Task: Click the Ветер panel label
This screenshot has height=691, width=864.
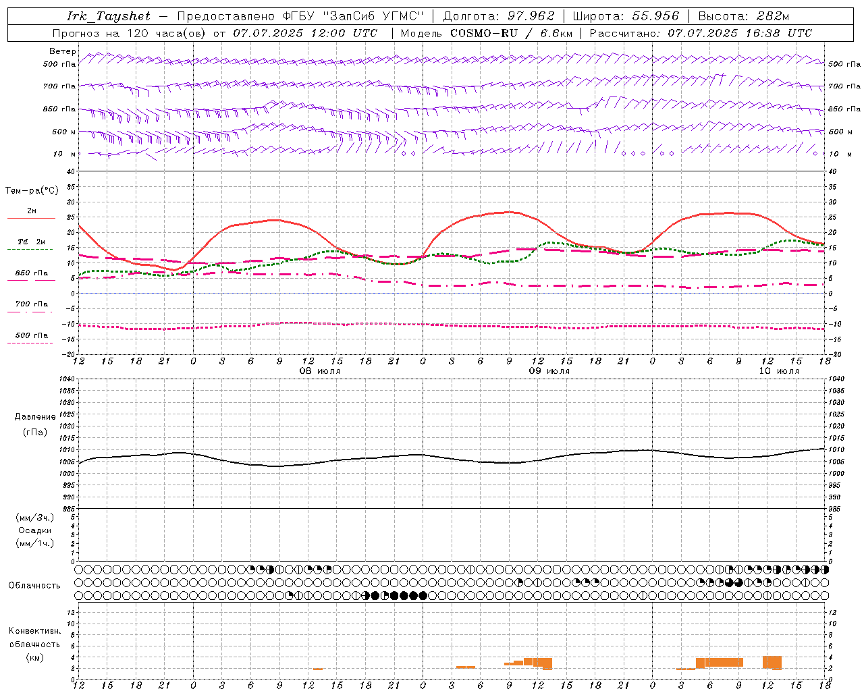Action: [62, 51]
